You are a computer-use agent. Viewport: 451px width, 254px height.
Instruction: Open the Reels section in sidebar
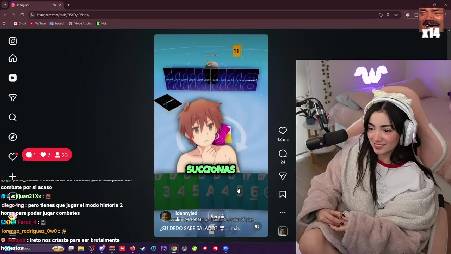coord(13,78)
